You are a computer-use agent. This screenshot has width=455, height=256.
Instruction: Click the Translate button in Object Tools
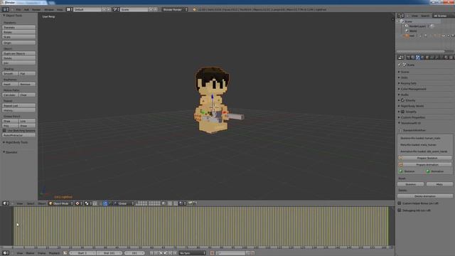click(19, 27)
